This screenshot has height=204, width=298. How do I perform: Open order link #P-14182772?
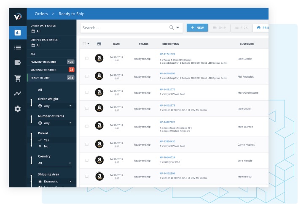(167, 90)
